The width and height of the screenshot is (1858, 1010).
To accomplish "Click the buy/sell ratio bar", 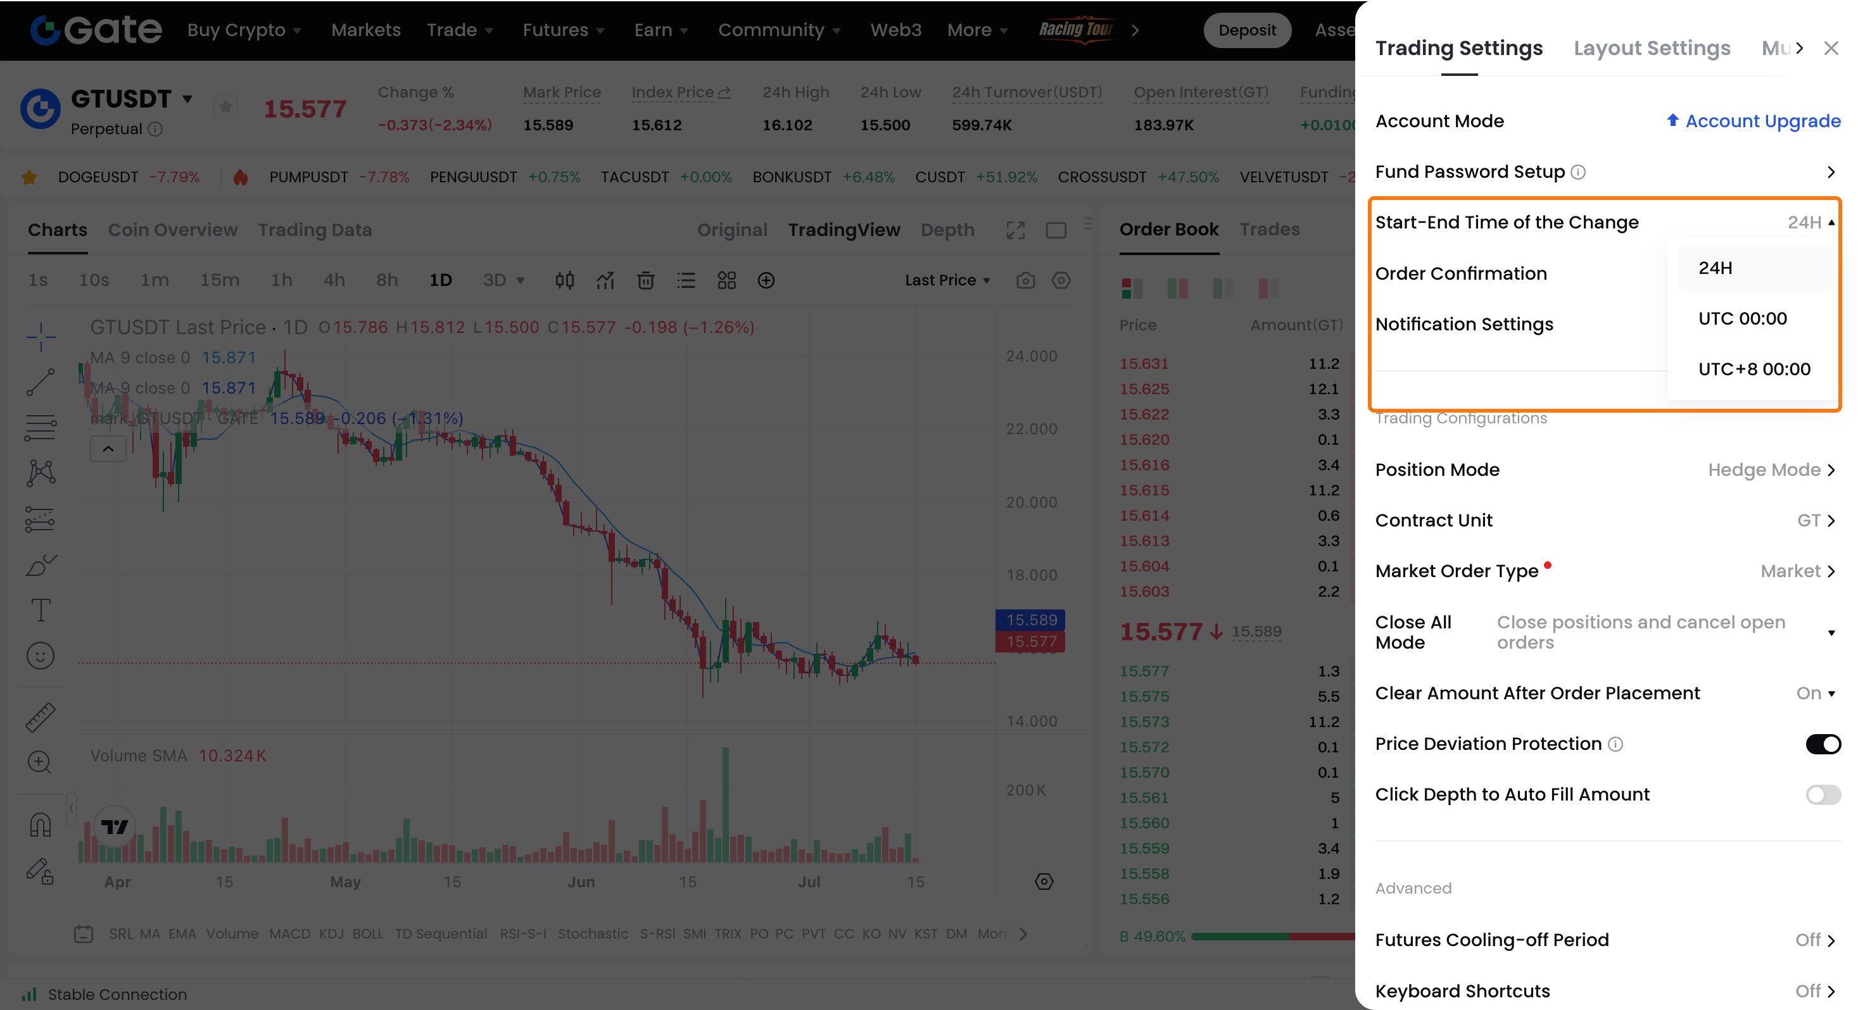I will pyautogui.click(x=1273, y=937).
